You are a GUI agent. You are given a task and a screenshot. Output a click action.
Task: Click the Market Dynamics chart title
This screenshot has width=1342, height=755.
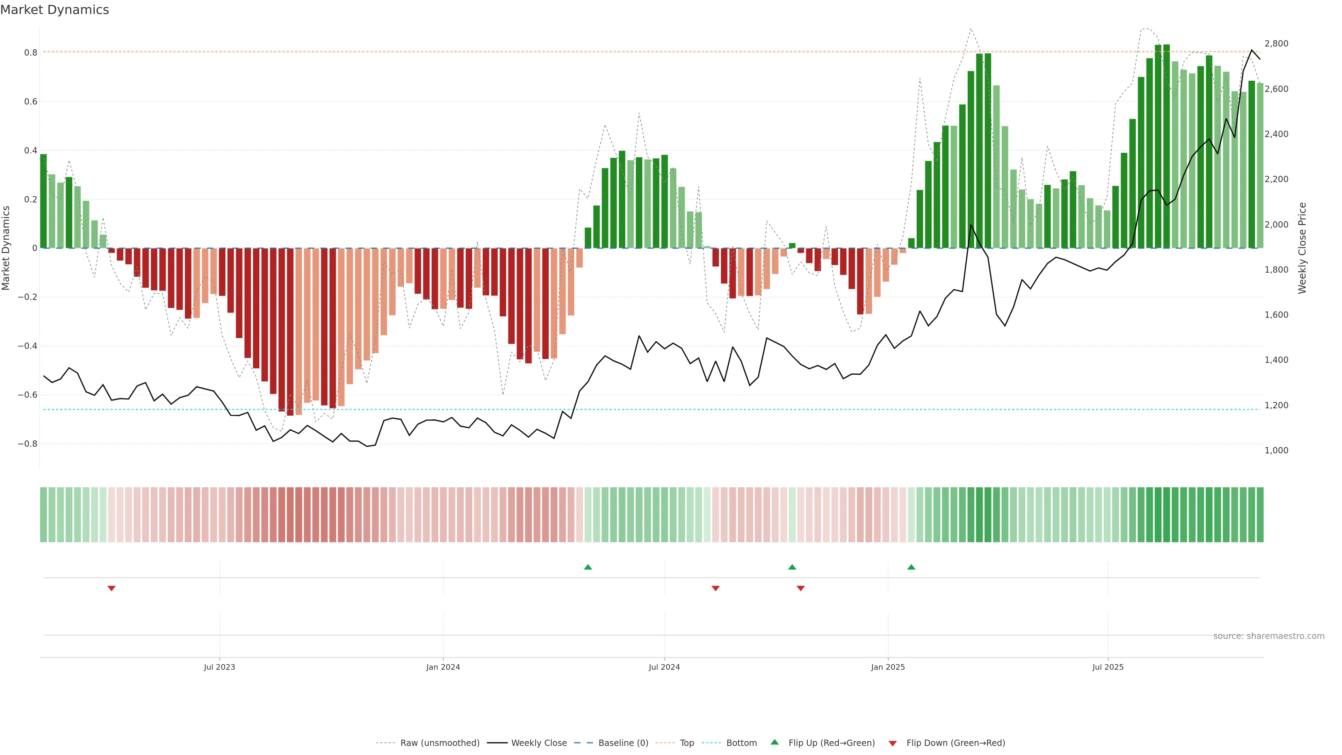click(55, 10)
